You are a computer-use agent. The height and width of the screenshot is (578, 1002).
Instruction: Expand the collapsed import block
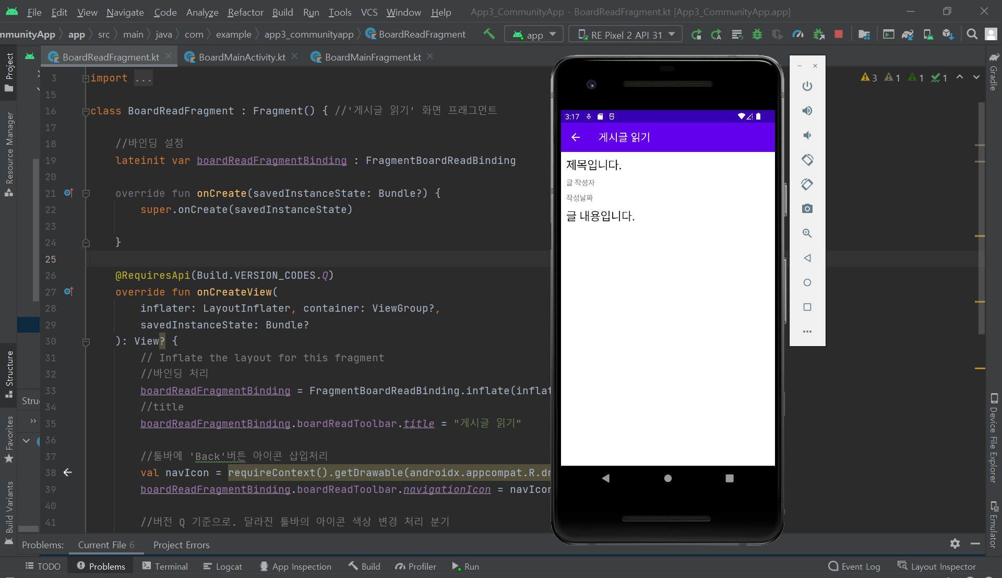pos(86,78)
